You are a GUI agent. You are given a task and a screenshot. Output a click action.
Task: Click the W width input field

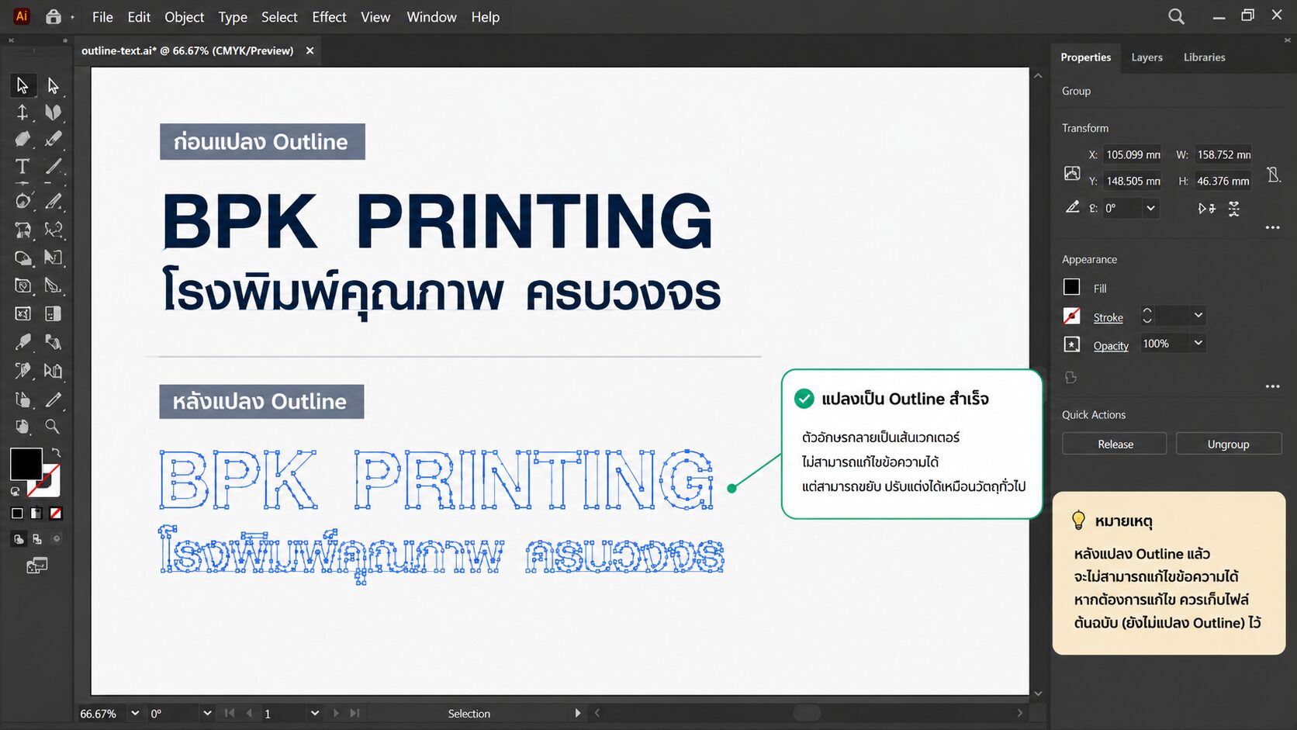[x=1223, y=154]
